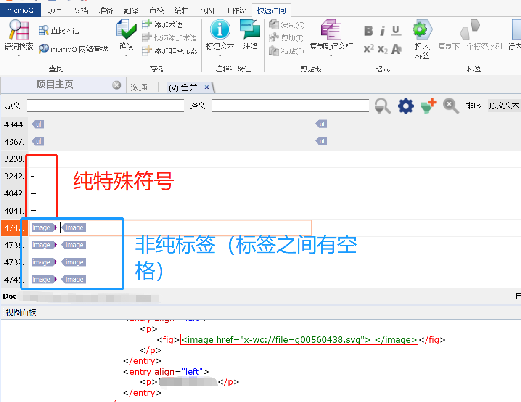Close the (V) 合并 tab
This screenshot has width=521, height=402.
[x=207, y=87]
